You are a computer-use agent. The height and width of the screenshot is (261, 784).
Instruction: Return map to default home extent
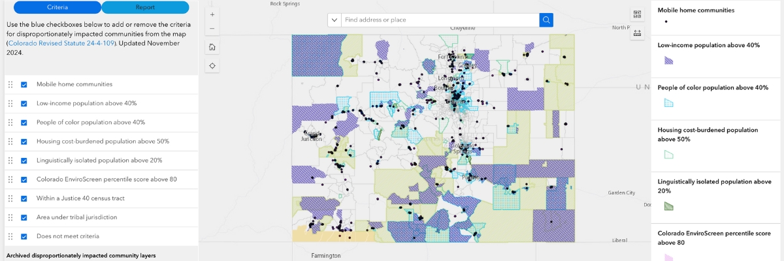[x=212, y=47]
